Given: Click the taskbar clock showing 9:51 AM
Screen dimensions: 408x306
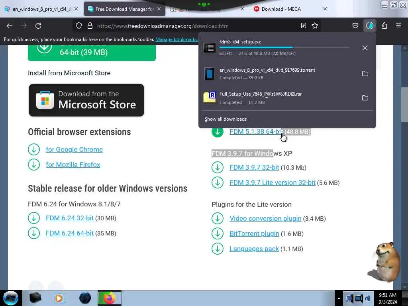Looking at the screenshot, I should click(x=388, y=298).
